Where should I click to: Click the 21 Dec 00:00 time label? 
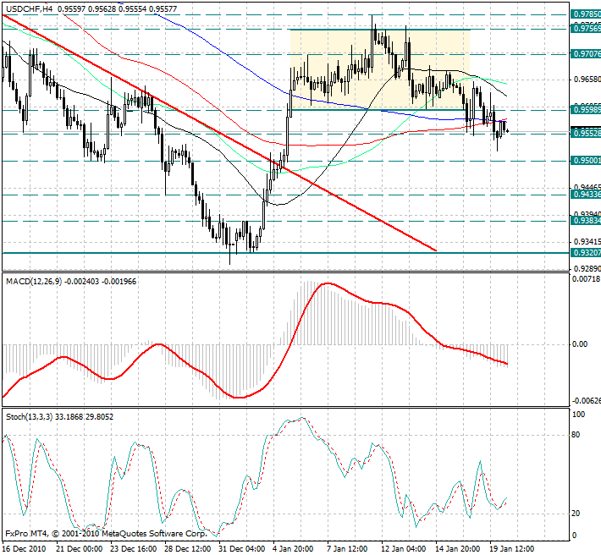point(80,549)
